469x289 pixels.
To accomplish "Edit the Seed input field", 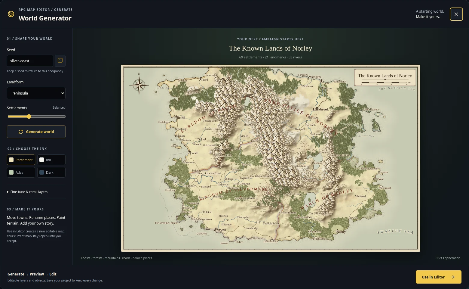I will pos(30,61).
